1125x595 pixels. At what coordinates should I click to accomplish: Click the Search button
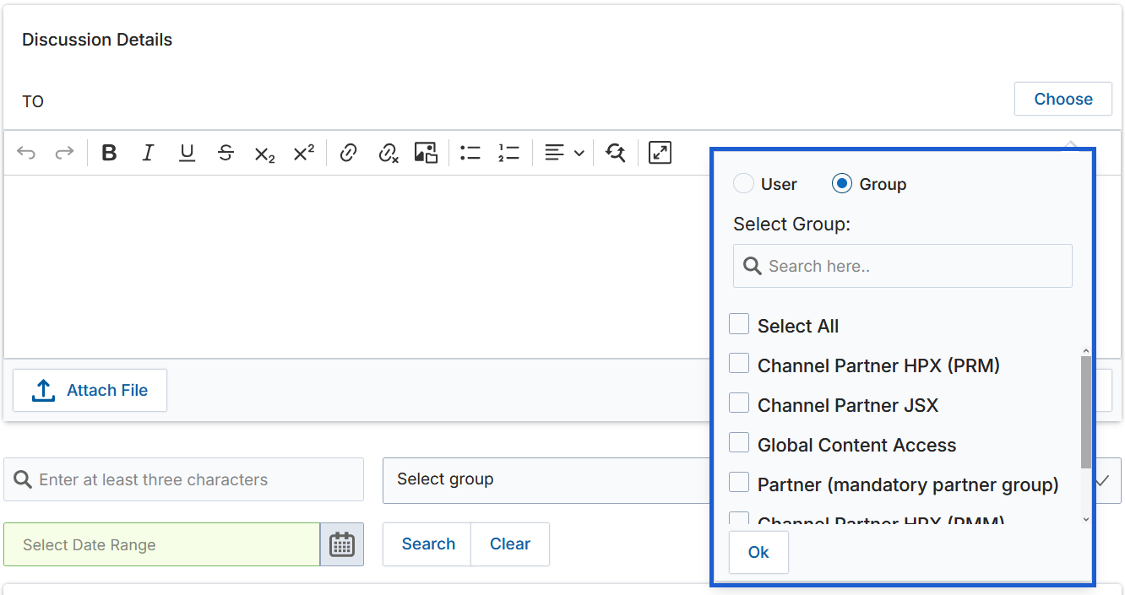427,544
